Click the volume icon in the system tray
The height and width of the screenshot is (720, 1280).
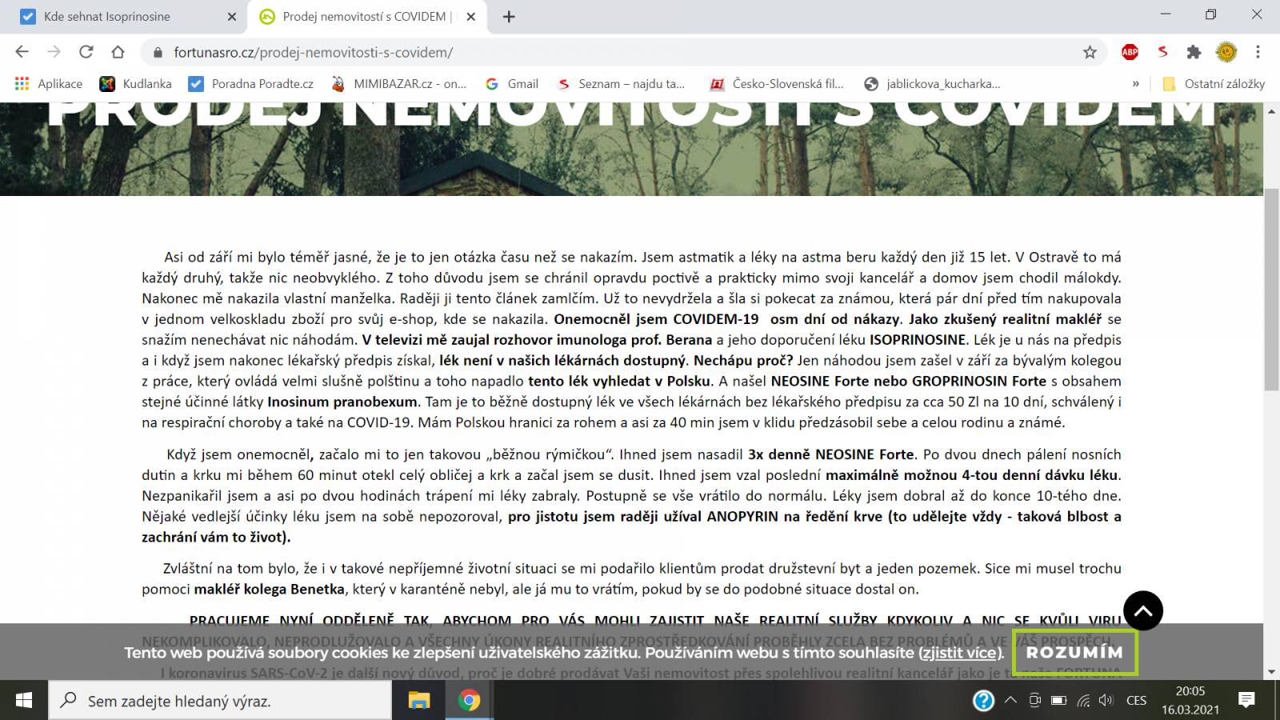coord(1106,701)
